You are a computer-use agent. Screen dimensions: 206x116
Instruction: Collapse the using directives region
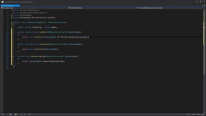[13, 10]
